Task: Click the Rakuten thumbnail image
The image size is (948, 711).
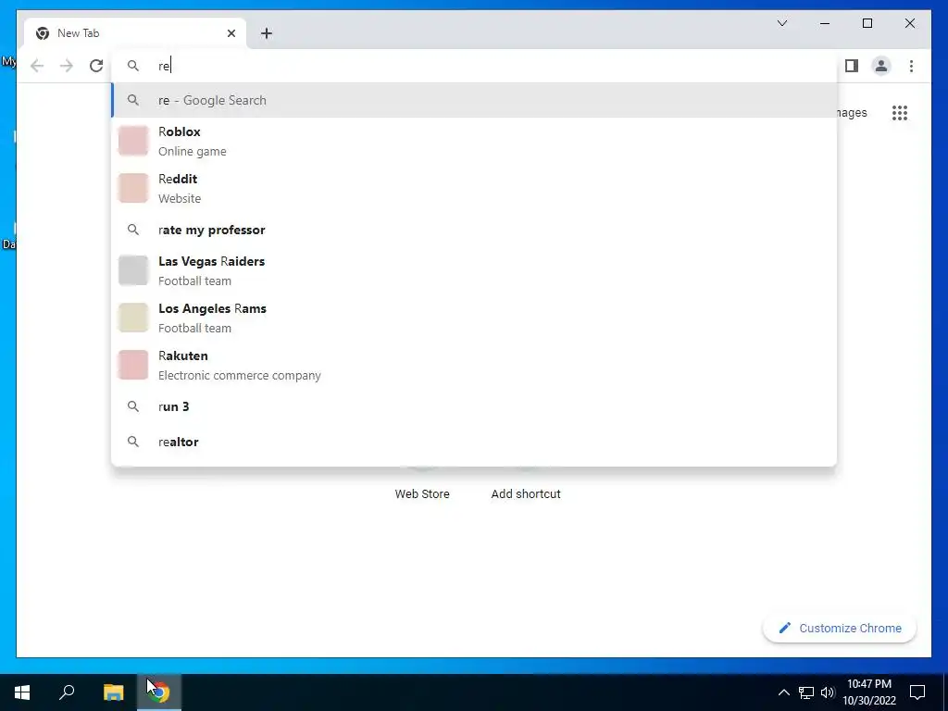Action: (x=133, y=365)
